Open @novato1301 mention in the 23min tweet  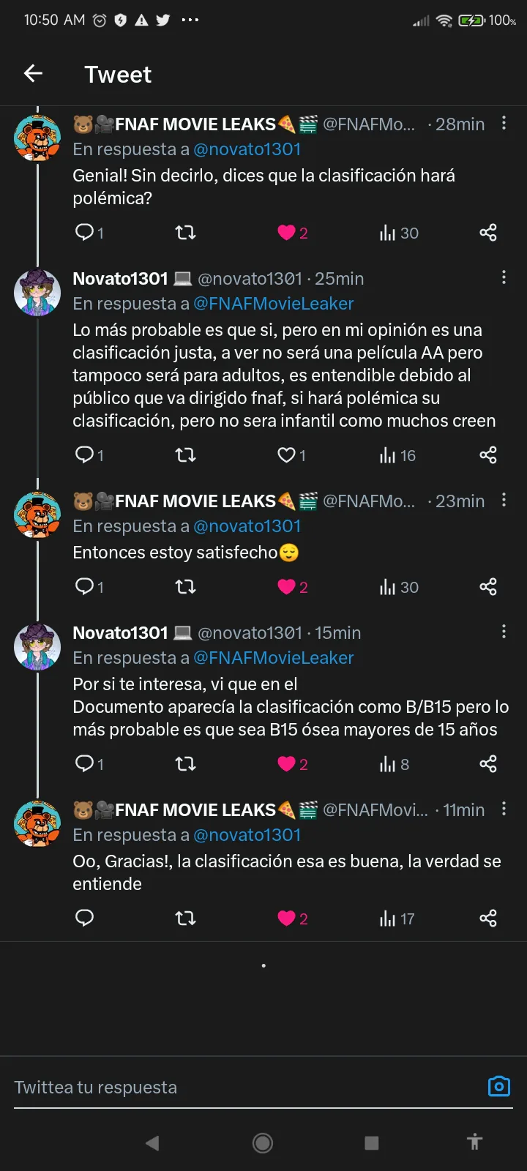tap(247, 526)
